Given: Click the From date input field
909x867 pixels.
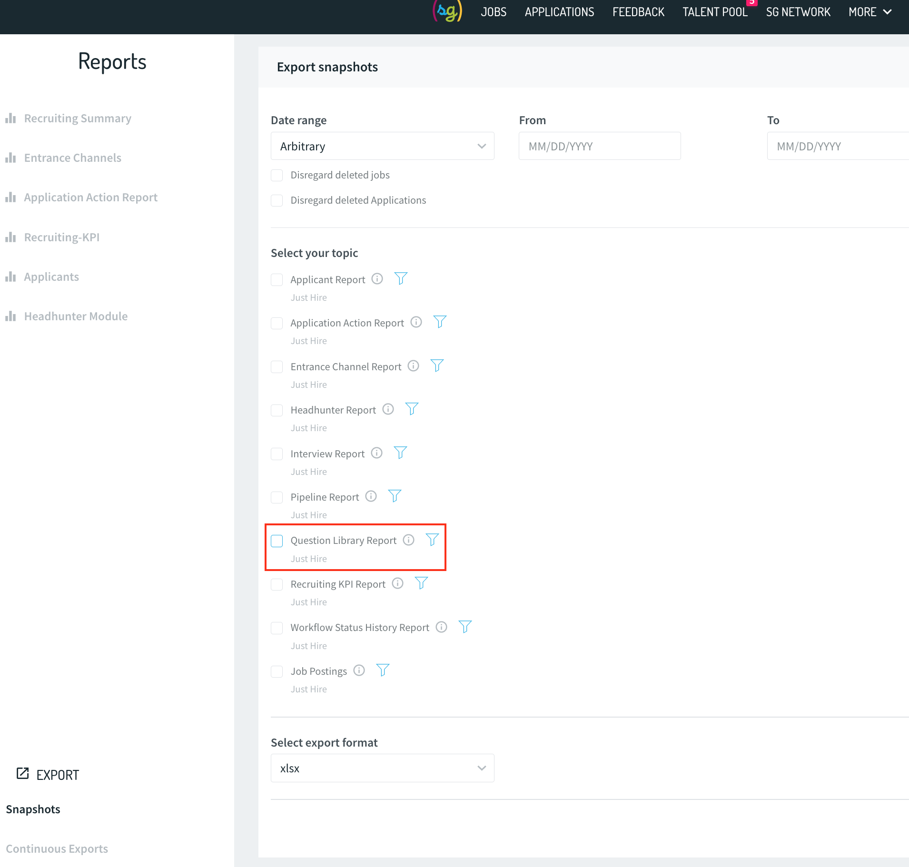Looking at the screenshot, I should pos(600,146).
